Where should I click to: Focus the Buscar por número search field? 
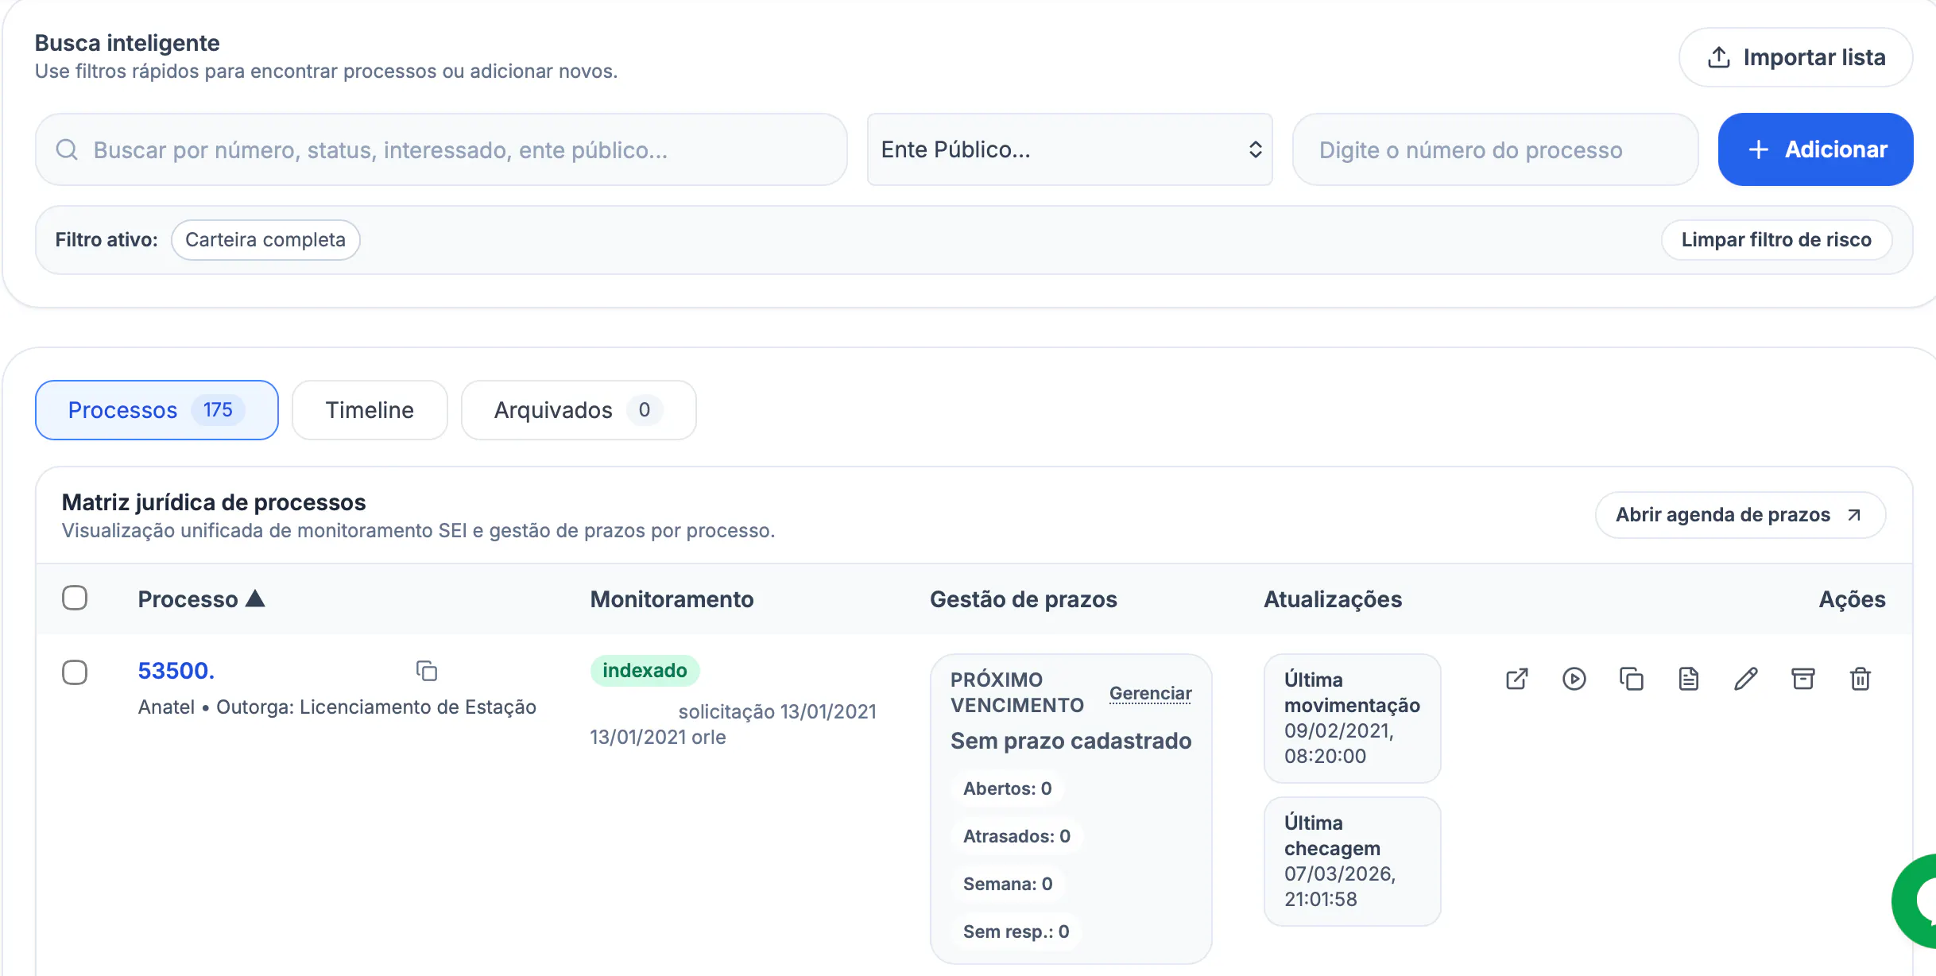(x=441, y=149)
